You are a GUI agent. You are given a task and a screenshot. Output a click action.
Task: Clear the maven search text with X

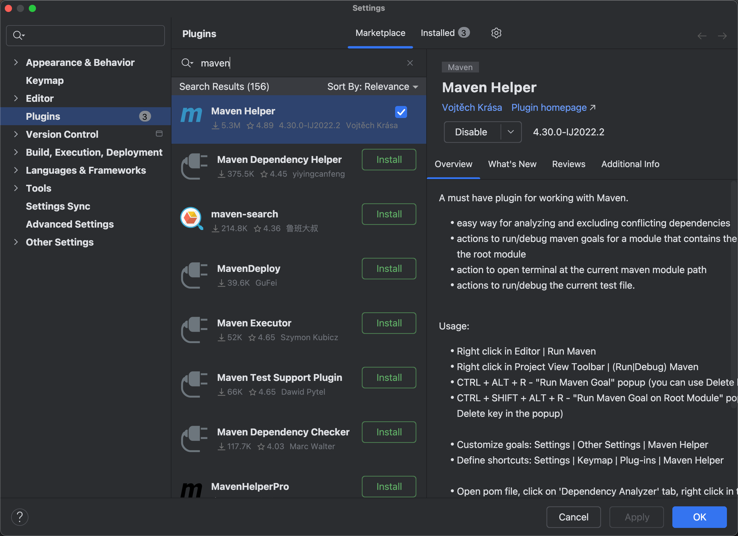click(410, 63)
